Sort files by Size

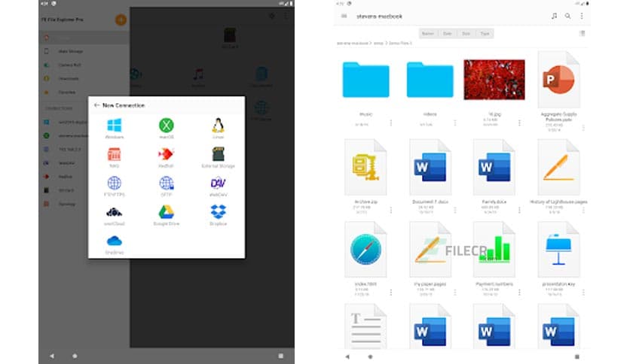coord(466,34)
